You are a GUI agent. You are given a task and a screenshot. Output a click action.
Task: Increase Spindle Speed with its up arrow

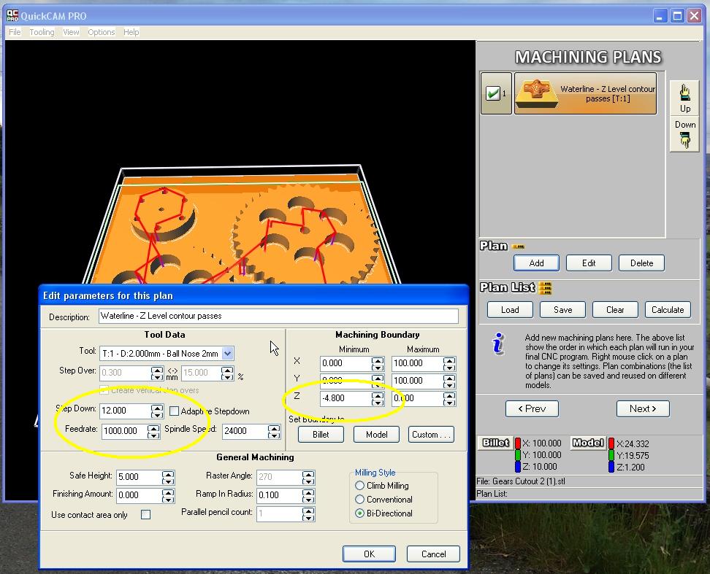[x=274, y=428]
